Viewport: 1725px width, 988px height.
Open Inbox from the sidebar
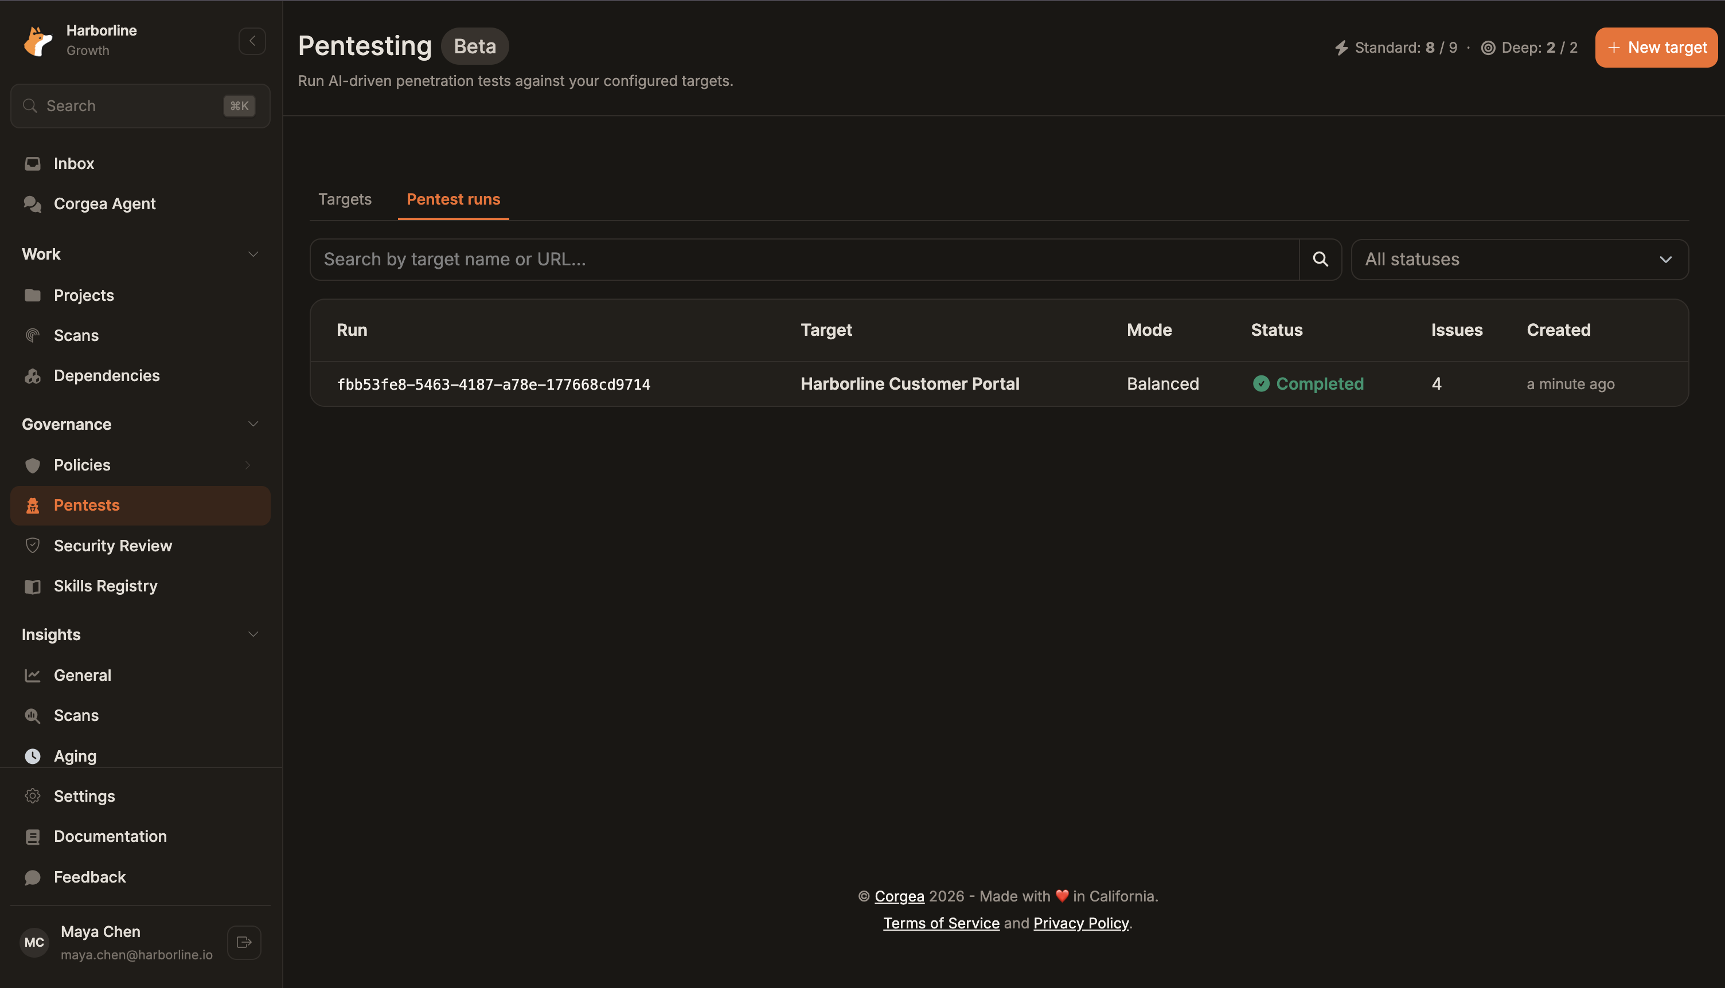coord(141,163)
